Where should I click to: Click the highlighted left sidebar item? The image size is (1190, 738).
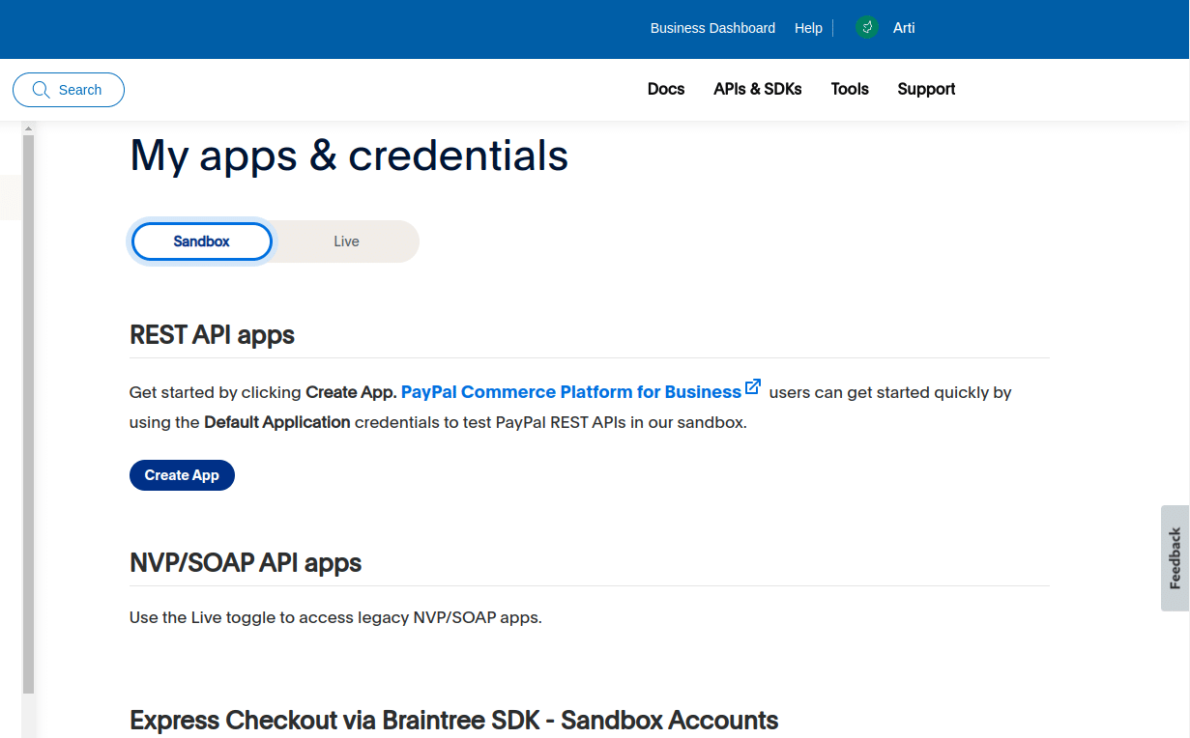(10, 197)
